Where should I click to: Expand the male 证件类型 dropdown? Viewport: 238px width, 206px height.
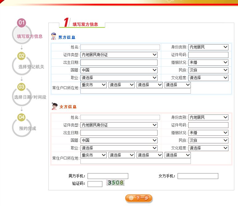[119, 55]
